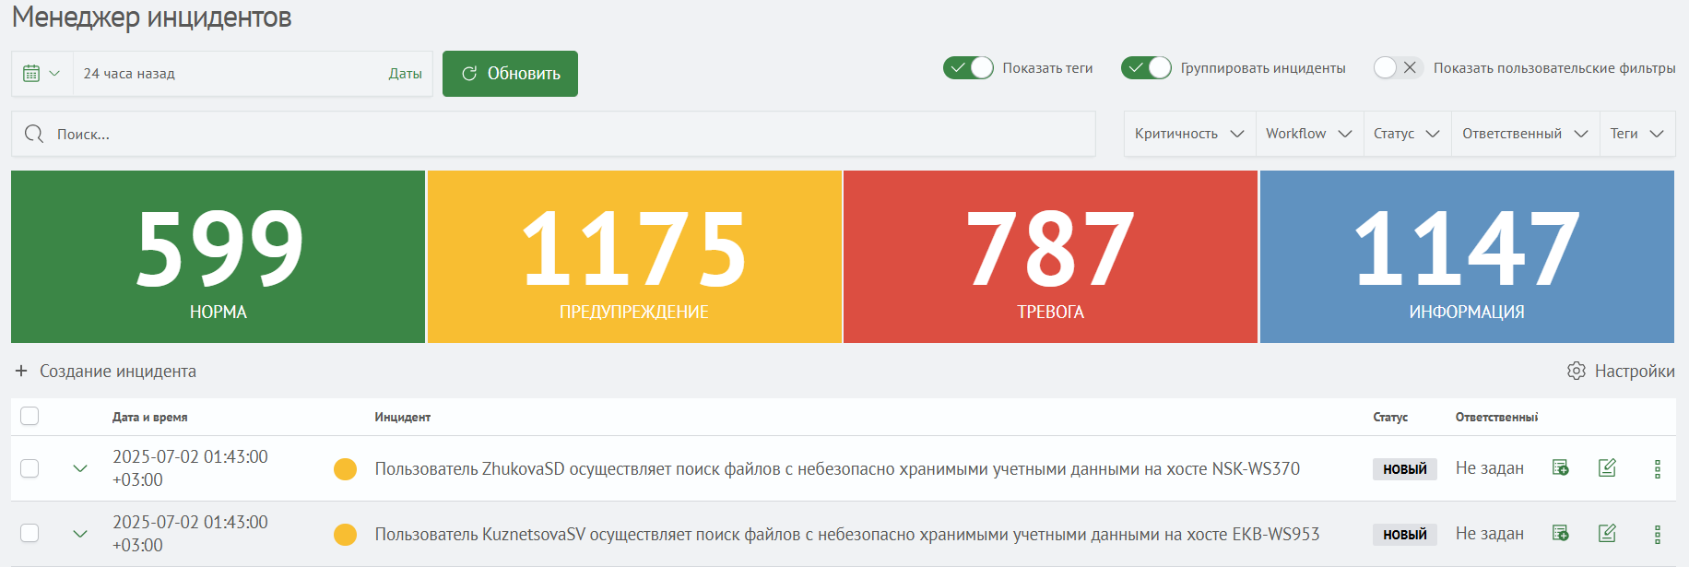Image resolution: width=1689 pixels, height=567 pixels.
Task: Click the ZhukovaSD incident description text
Action: click(837, 469)
